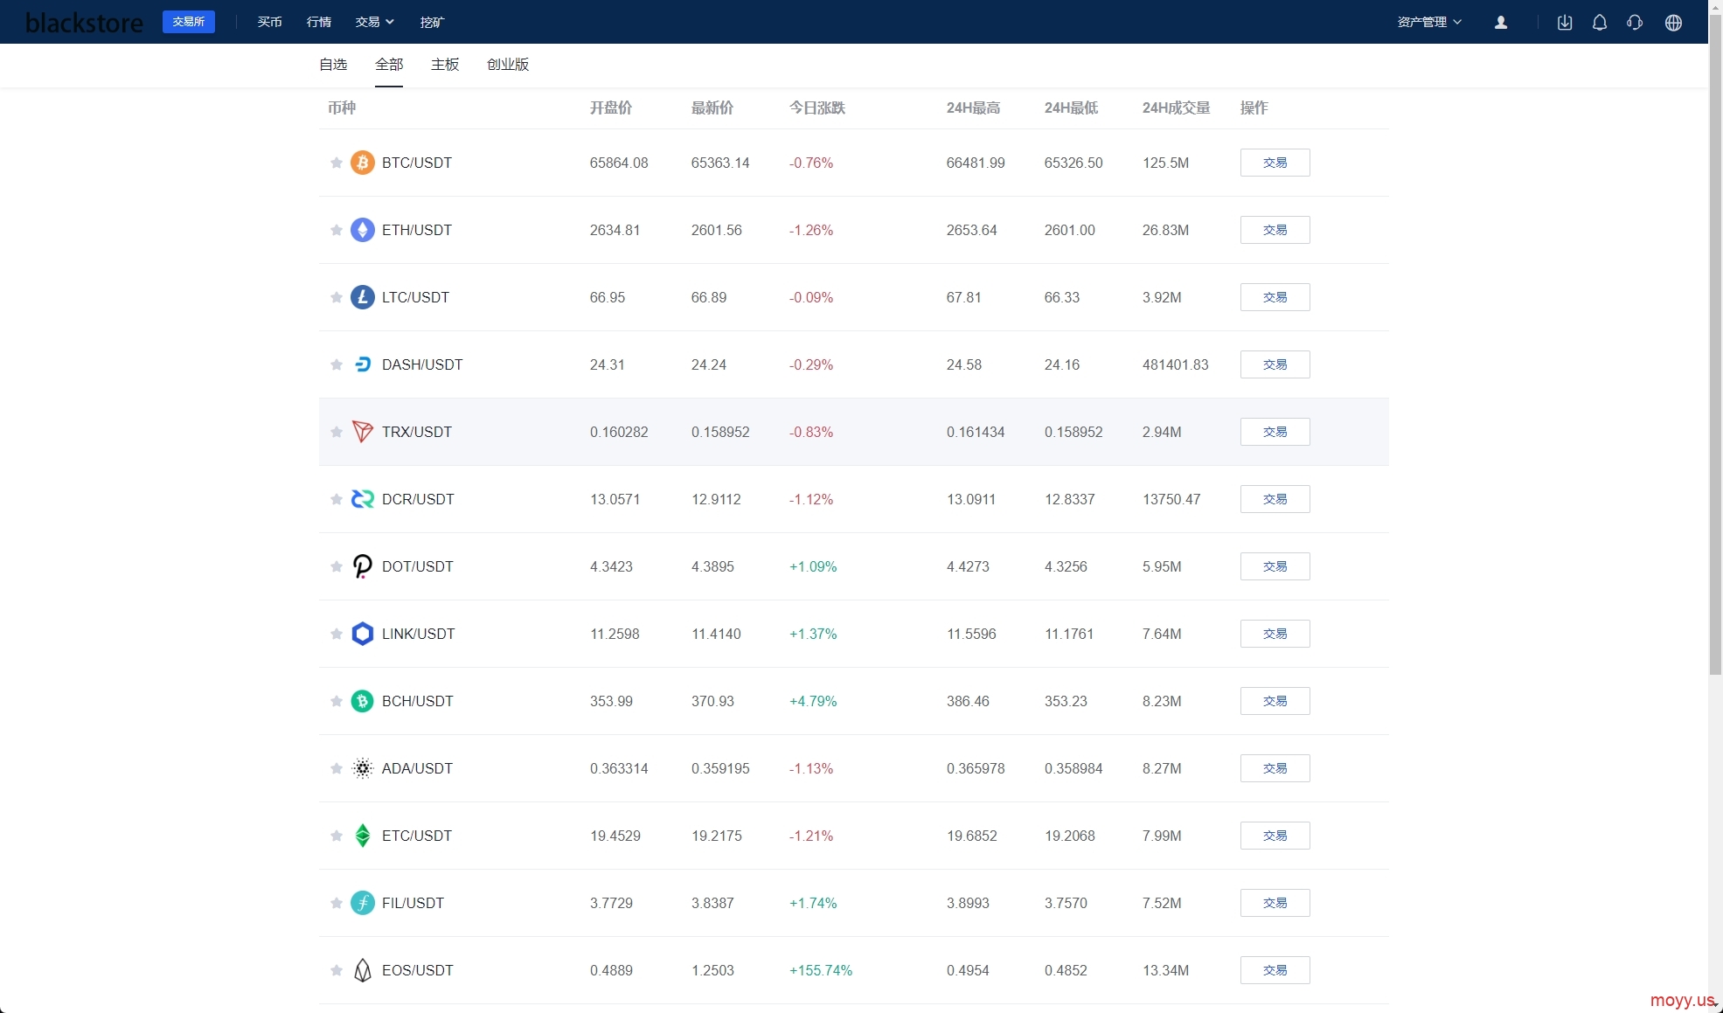Switch to the 自选 tab
This screenshot has width=1723, height=1013.
click(x=333, y=65)
